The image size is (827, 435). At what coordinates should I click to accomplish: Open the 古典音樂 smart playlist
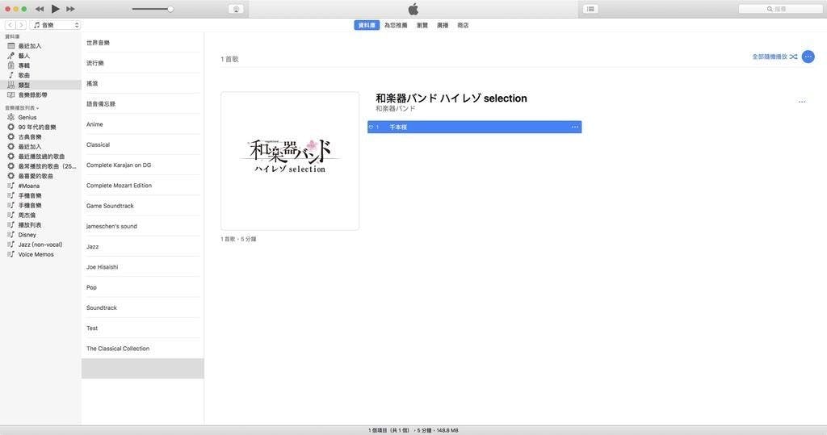[x=40, y=136]
